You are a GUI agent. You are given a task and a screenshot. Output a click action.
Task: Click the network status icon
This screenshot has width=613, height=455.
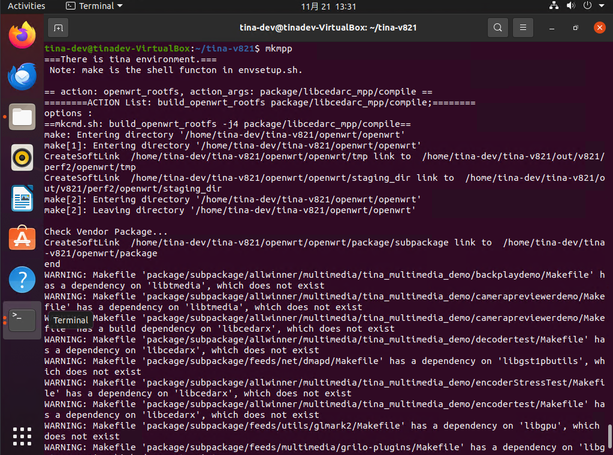(554, 6)
